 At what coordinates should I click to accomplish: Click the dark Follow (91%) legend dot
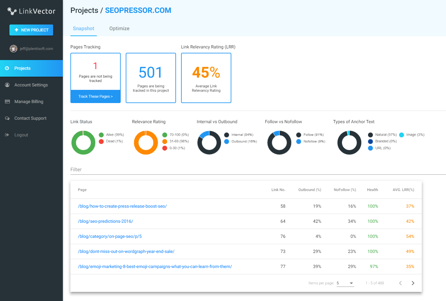[x=299, y=135]
